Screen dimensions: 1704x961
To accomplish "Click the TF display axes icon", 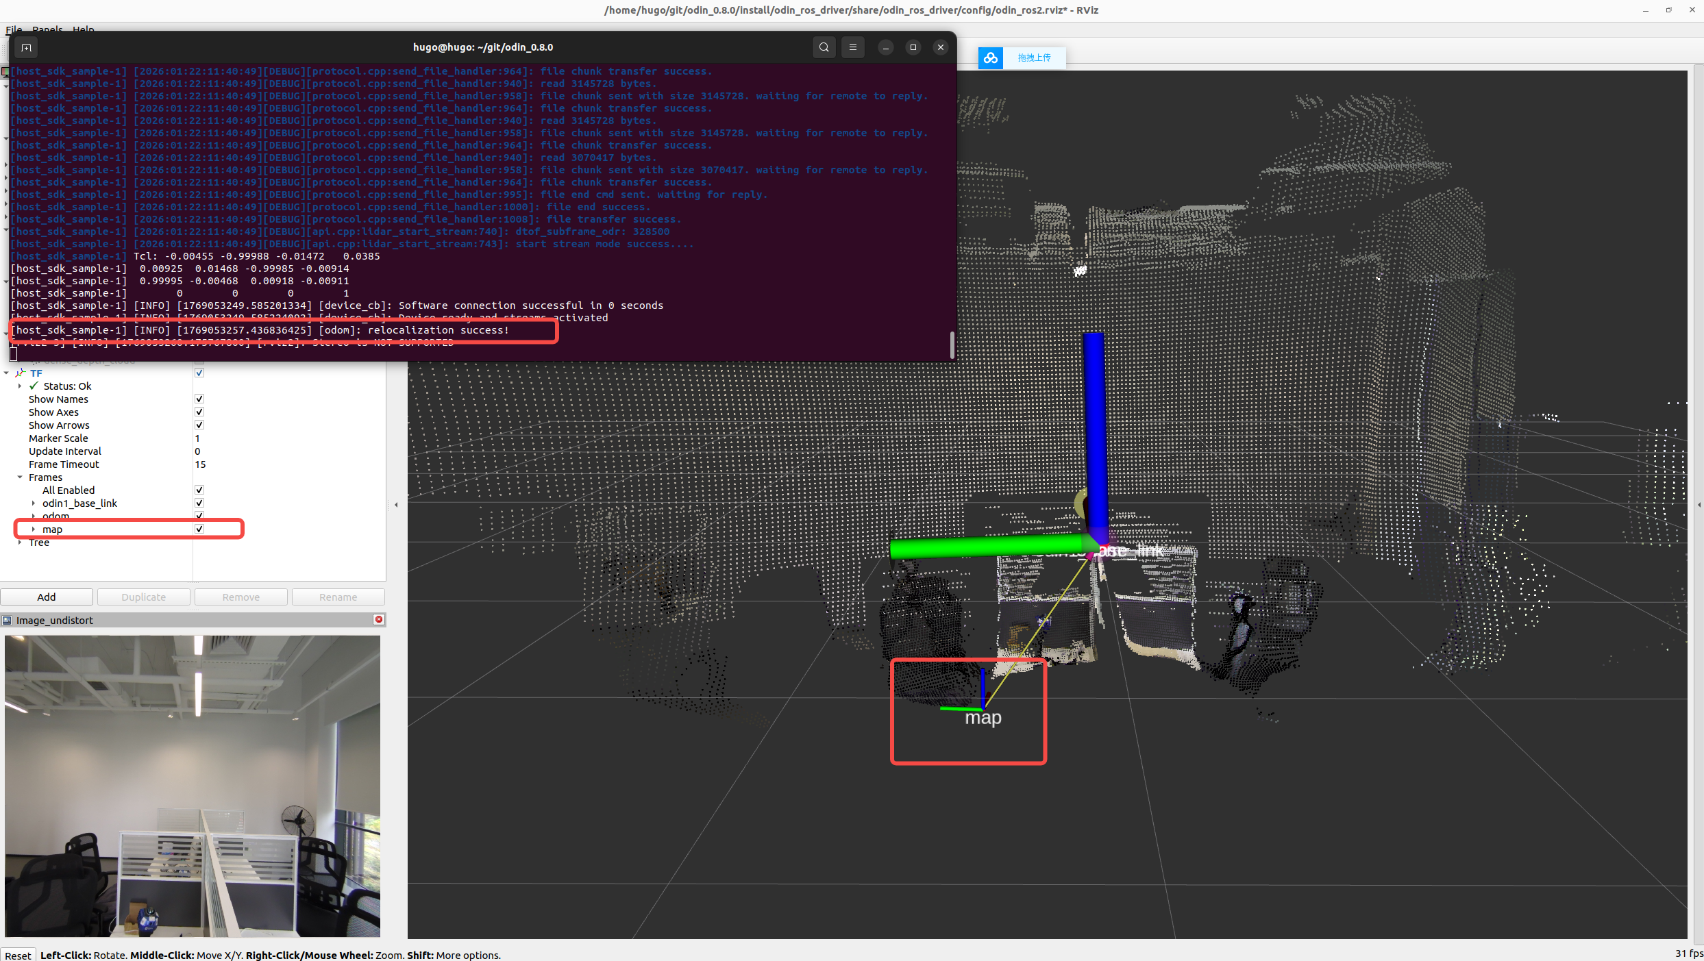I will [x=21, y=373].
